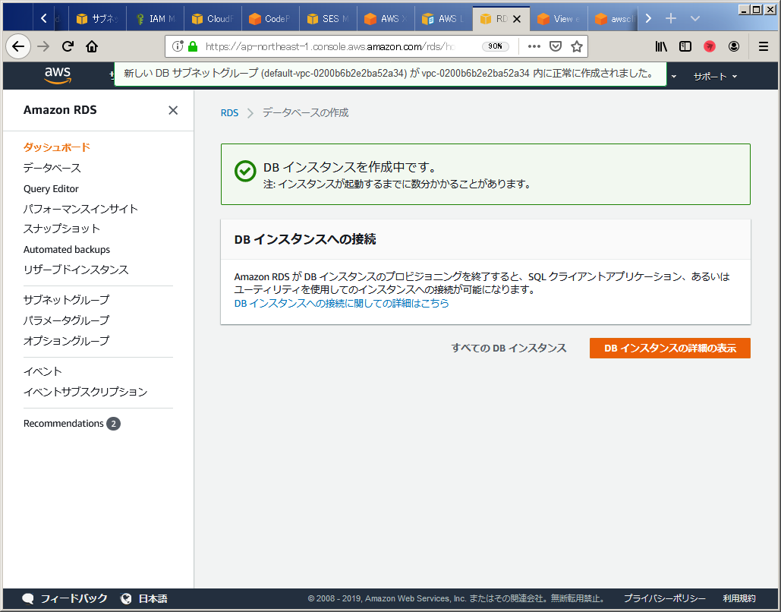The image size is (781, 612).
Task: Open パラメータグループ in the sidebar
Action: 66,320
